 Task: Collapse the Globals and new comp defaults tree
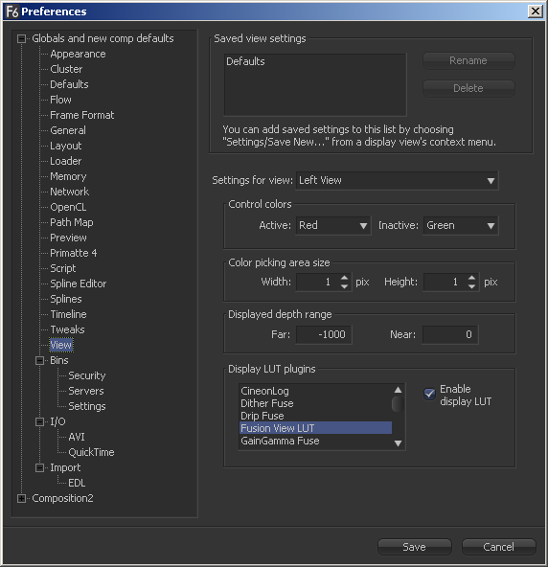[21, 38]
